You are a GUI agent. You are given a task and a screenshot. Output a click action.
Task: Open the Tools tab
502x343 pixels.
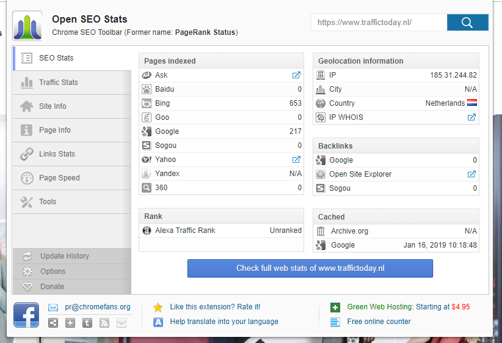coord(48,202)
